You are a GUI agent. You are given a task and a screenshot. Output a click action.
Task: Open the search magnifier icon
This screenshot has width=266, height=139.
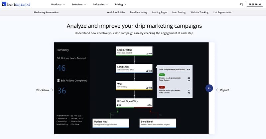pyautogui.click(x=242, y=4)
